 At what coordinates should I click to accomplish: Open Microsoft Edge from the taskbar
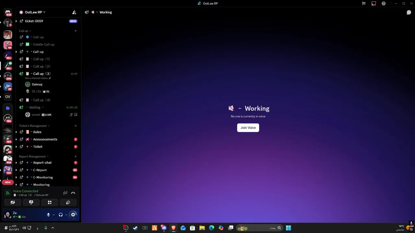(x=212, y=228)
